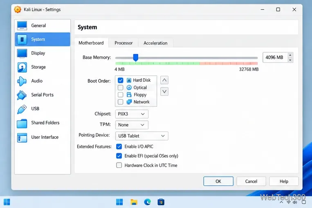Decrease base memory with down spinner arrow

click(290, 60)
